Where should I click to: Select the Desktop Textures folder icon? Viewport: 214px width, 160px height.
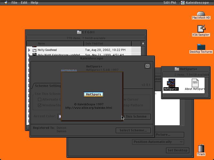click(x=201, y=47)
